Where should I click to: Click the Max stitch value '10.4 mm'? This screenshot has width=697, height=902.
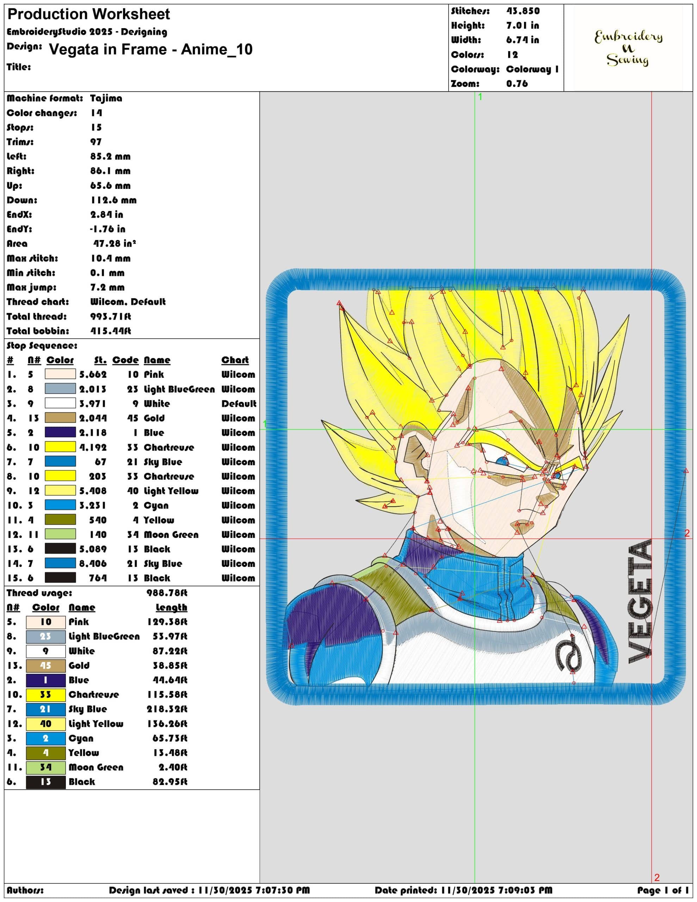[110, 258]
